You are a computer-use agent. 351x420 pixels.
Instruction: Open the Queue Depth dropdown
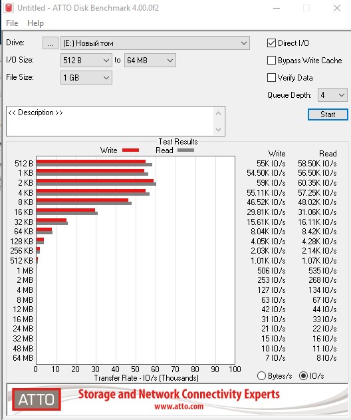(x=332, y=95)
